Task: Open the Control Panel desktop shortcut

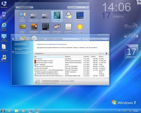Action: coord(4,38)
